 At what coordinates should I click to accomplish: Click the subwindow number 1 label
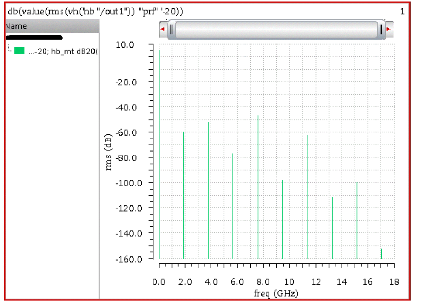pyautogui.click(x=402, y=12)
